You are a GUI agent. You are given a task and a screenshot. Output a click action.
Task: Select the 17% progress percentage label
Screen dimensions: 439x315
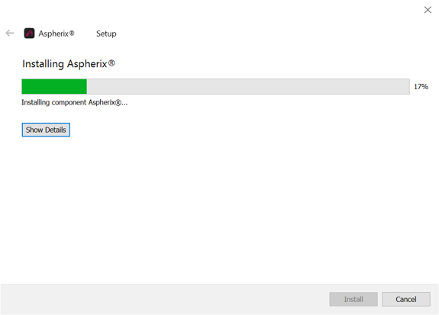[x=421, y=87]
